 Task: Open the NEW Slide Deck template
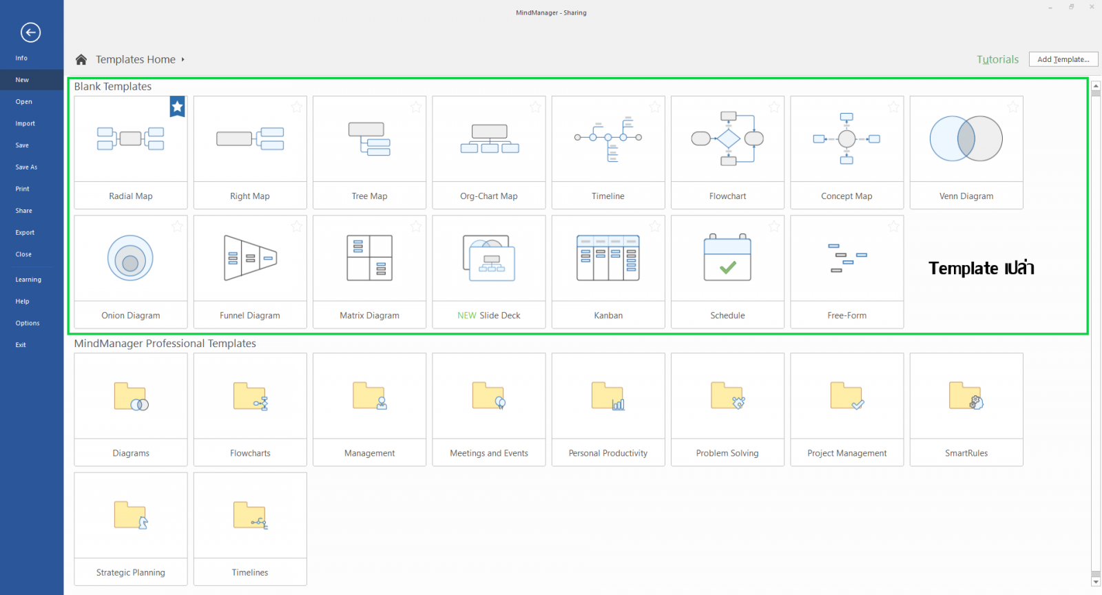pos(489,272)
